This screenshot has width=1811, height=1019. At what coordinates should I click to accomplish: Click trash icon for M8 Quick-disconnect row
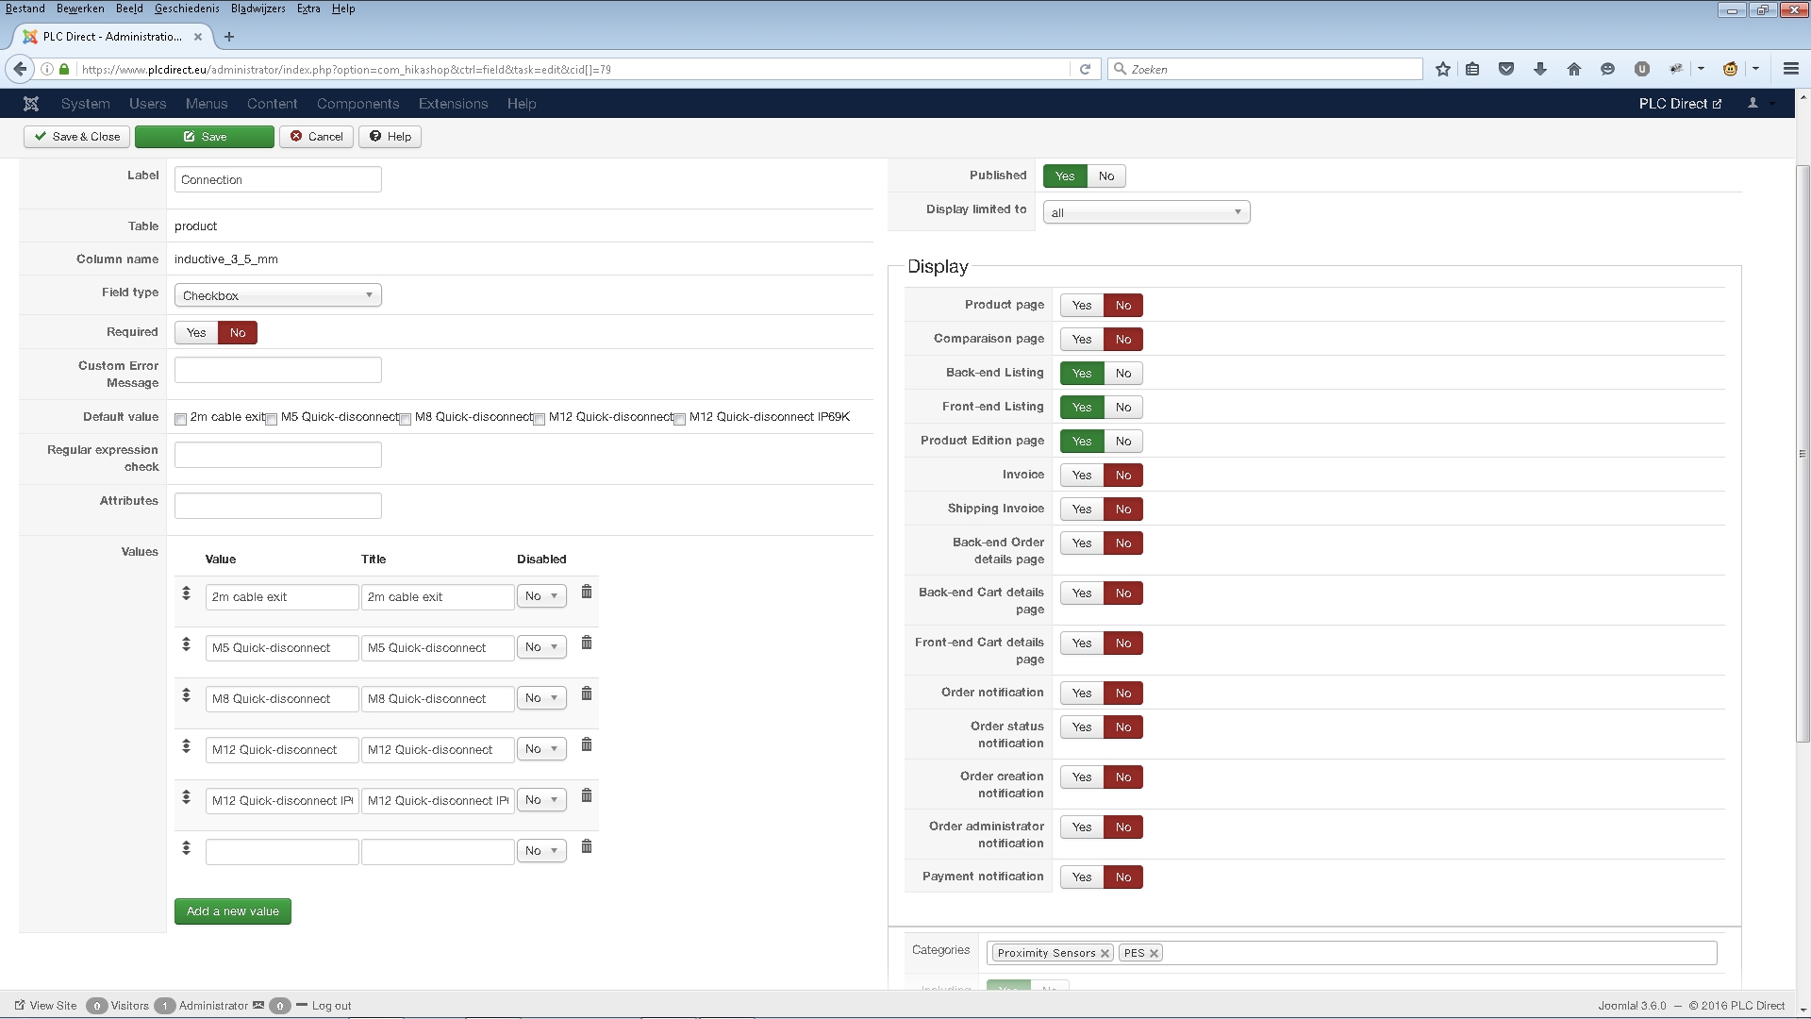(x=586, y=693)
